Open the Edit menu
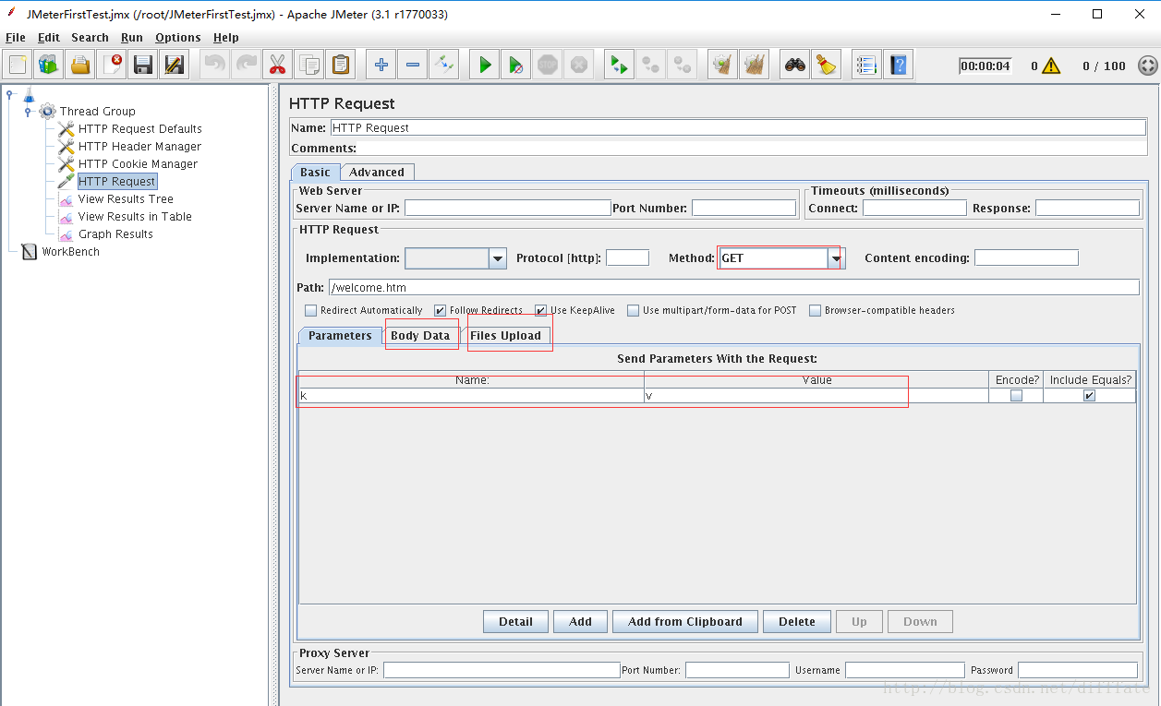 click(x=49, y=38)
